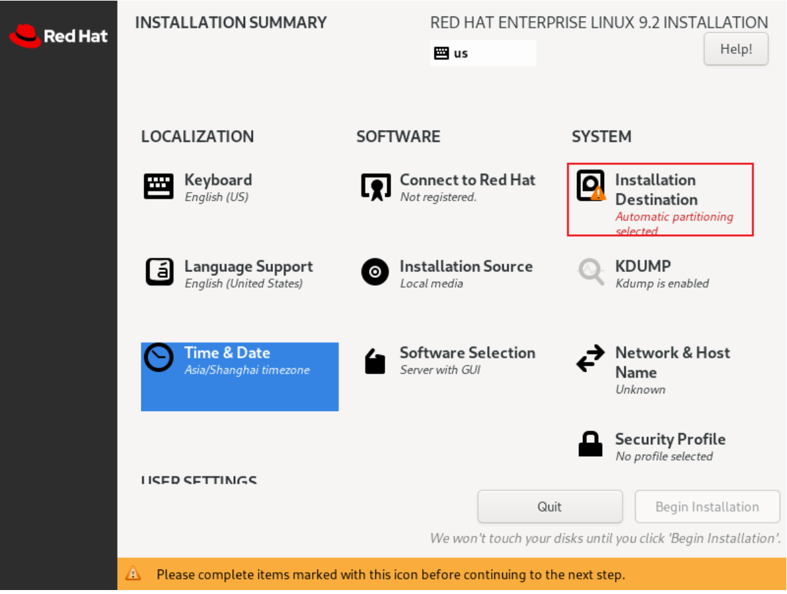Open Installation Destination title

(x=657, y=189)
